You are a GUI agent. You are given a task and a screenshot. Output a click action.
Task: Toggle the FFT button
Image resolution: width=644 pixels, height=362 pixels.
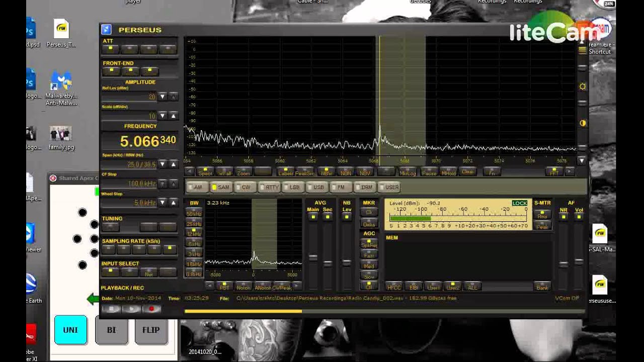[554, 172]
